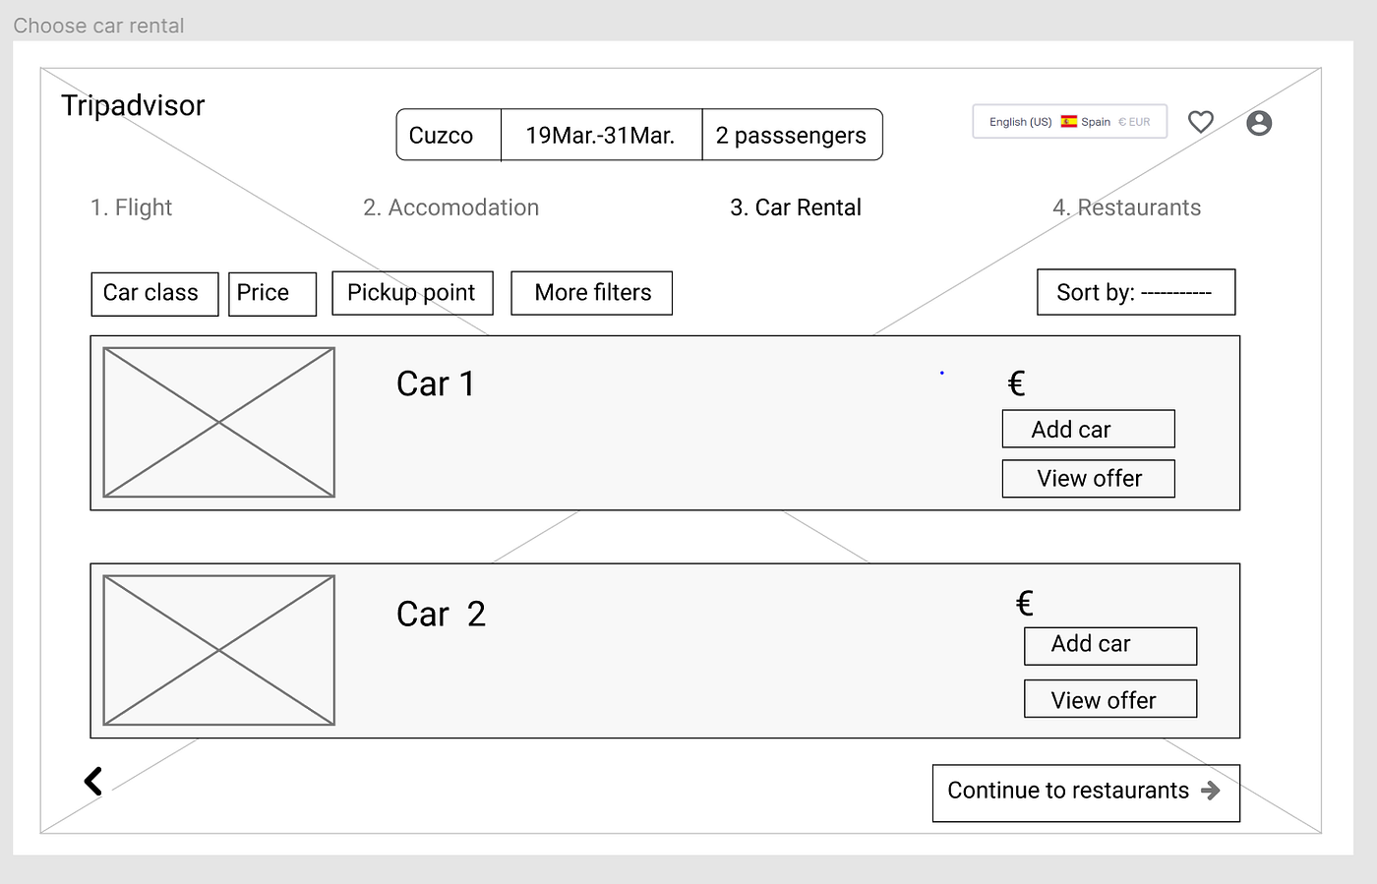Open the user profile icon
This screenshot has width=1377, height=884.
(1259, 123)
